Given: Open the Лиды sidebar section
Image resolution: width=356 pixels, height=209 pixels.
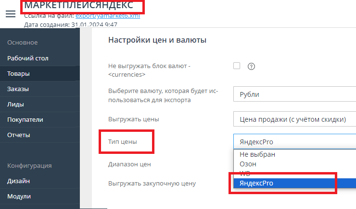Looking at the screenshot, I should click(40, 104).
